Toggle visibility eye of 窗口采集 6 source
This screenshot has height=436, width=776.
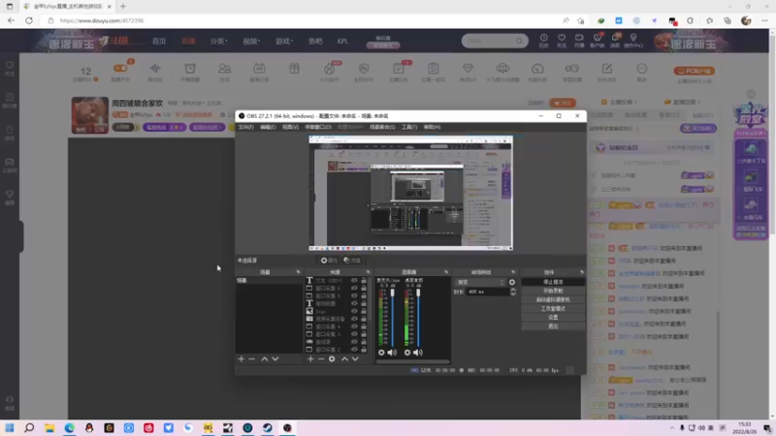pyautogui.click(x=354, y=288)
